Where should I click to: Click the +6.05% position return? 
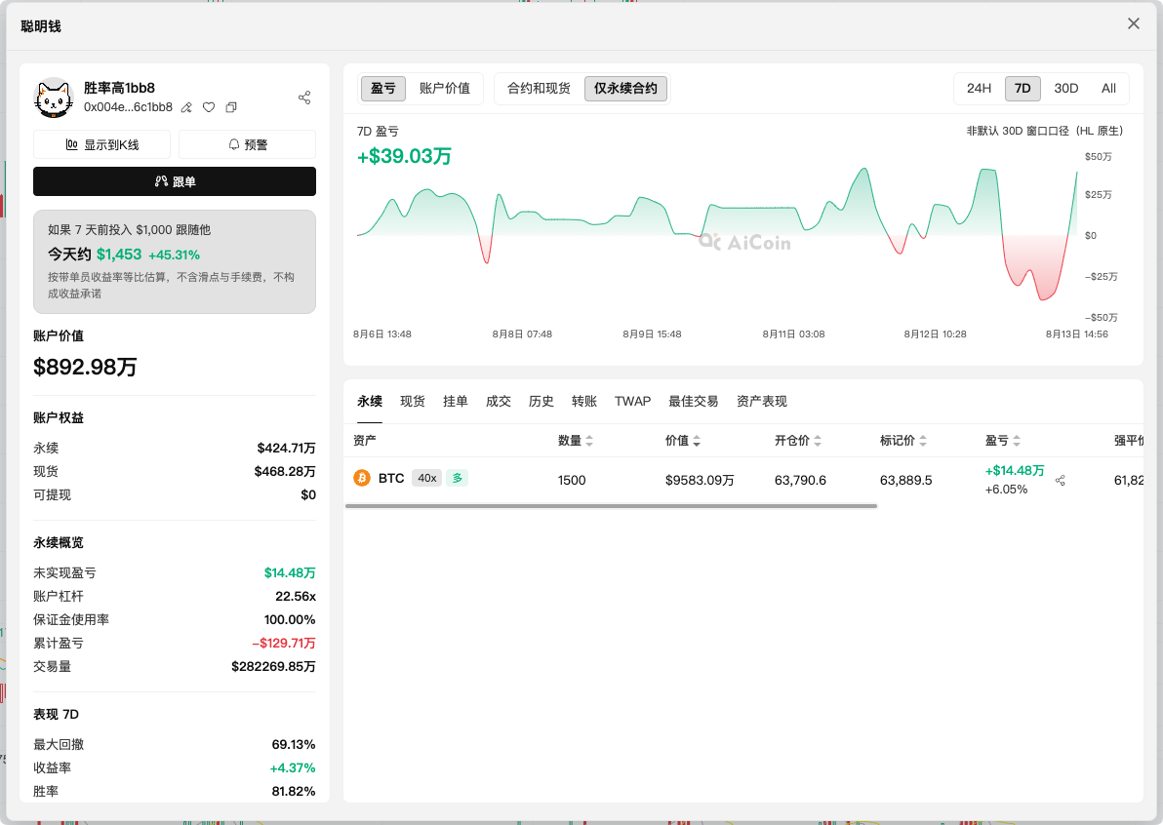click(1006, 490)
